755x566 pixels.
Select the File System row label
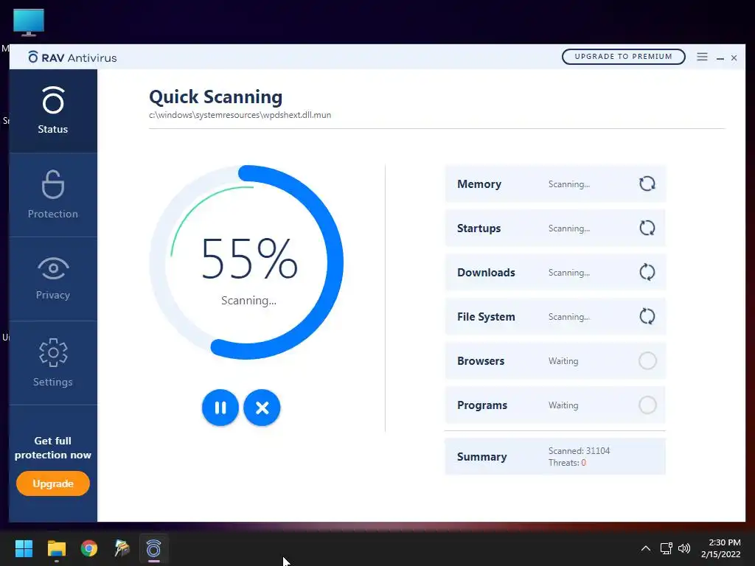486,317
